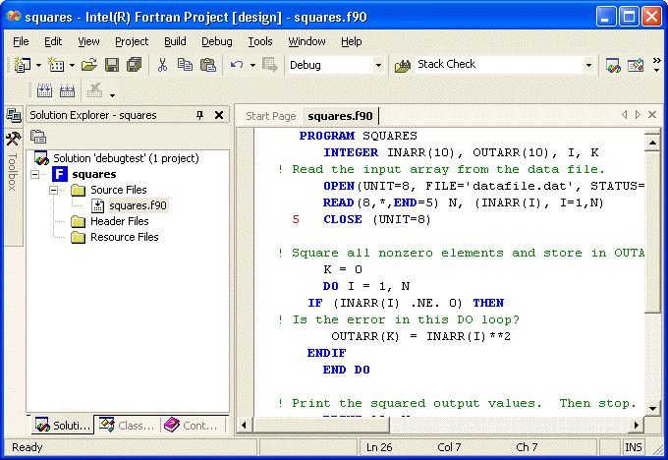Close the Solution Explorer panel

pos(219,115)
